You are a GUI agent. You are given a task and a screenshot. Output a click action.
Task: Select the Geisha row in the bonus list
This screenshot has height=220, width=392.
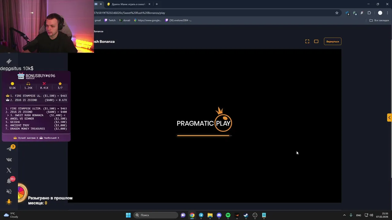(36, 122)
